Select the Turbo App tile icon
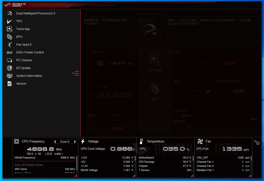 155,60
